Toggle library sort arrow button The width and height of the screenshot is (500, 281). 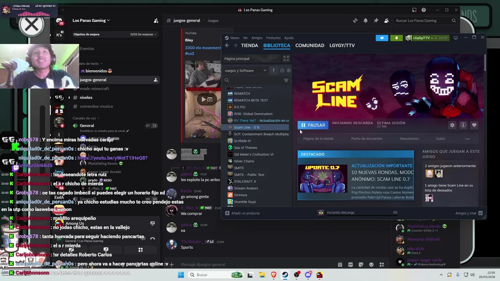[x=273, y=71]
